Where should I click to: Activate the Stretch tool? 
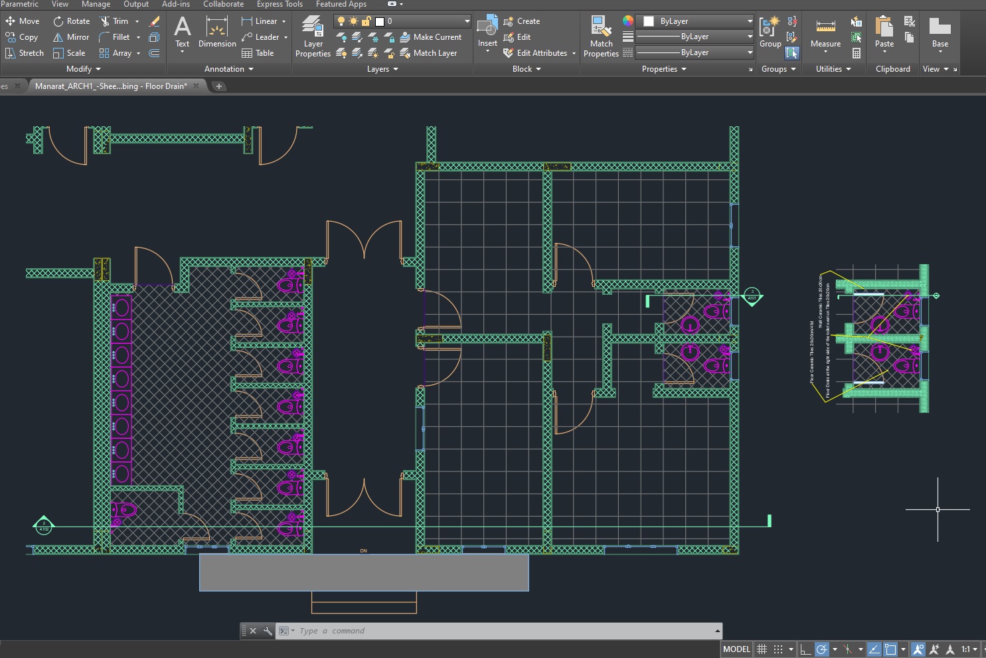tap(24, 53)
